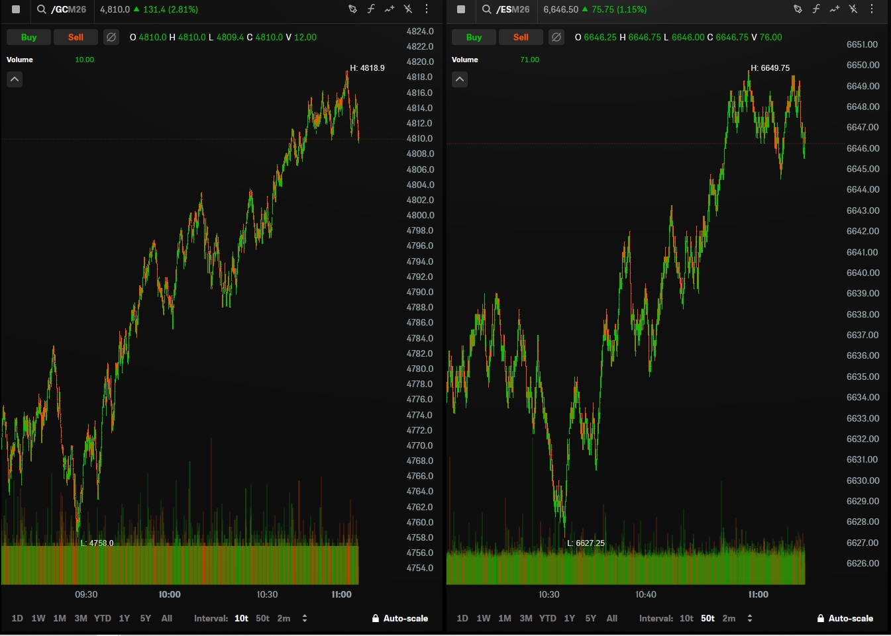Set interval to 50t on /GCM26 chart

pyautogui.click(x=263, y=618)
